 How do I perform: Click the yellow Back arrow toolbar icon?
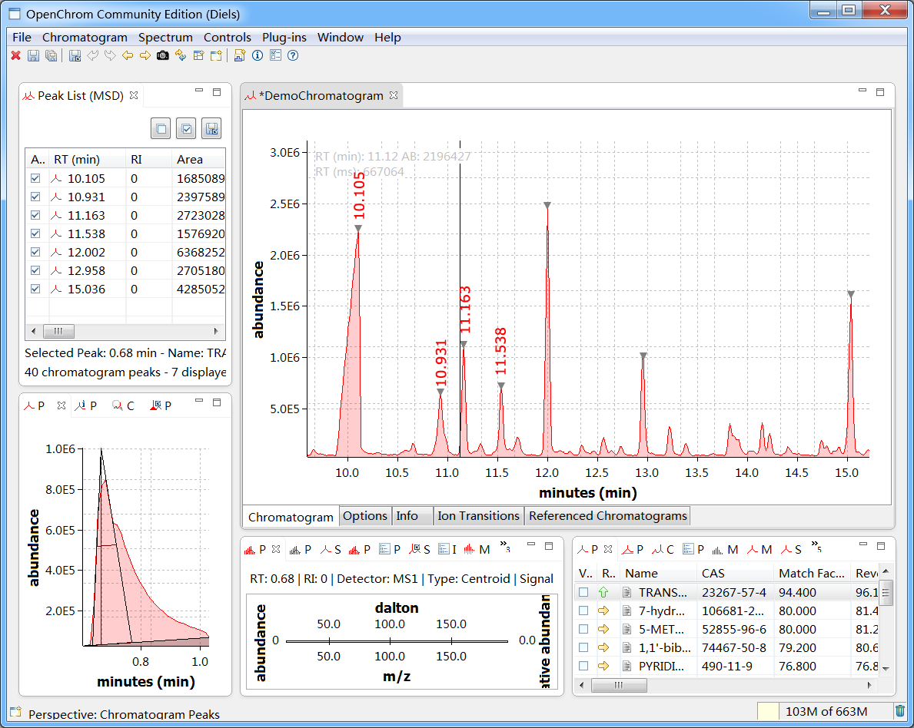tap(128, 55)
